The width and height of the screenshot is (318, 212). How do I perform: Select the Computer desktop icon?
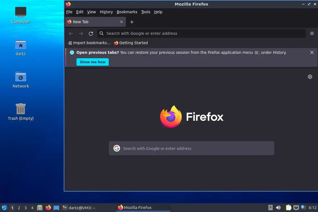click(x=21, y=15)
